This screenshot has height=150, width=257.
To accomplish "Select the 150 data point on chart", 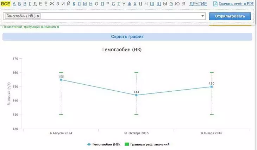I will click(x=212, y=87).
